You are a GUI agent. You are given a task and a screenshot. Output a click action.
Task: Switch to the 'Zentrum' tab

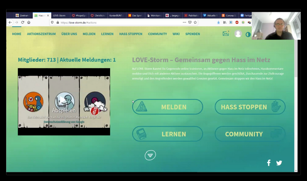coord(23,15)
